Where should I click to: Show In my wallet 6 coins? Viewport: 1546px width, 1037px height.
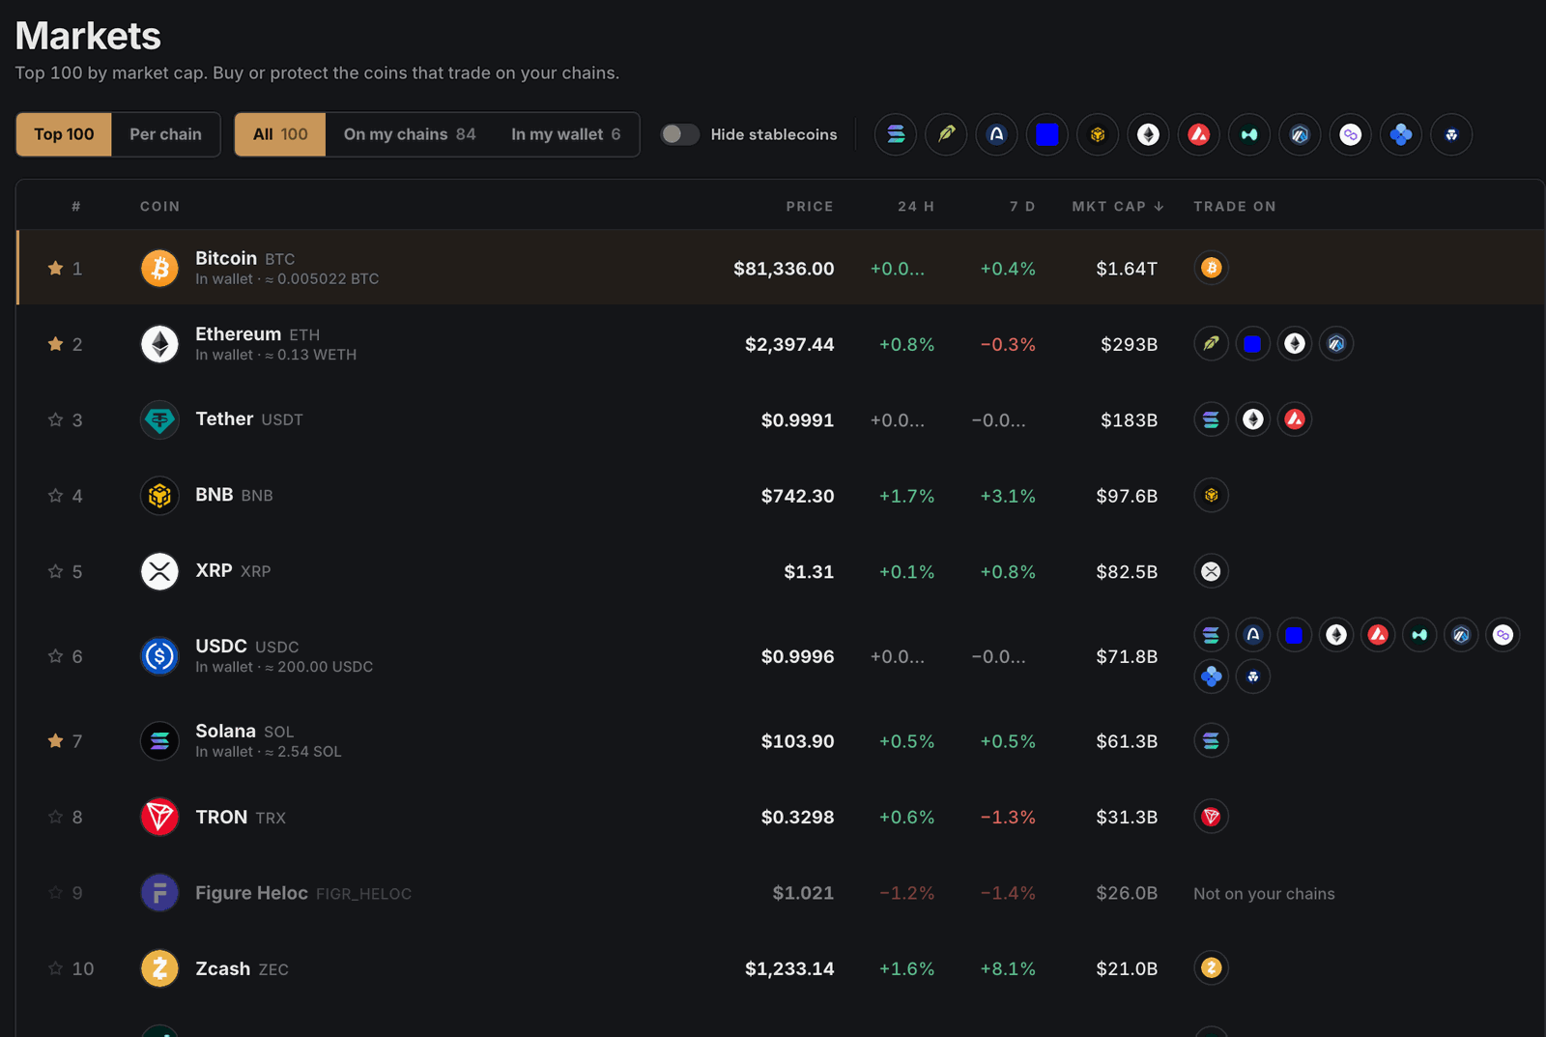pyautogui.click(x=566, y=134)
